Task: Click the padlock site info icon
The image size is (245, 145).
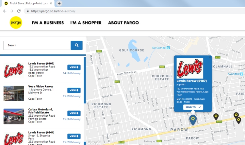Action: pos(28,11)
